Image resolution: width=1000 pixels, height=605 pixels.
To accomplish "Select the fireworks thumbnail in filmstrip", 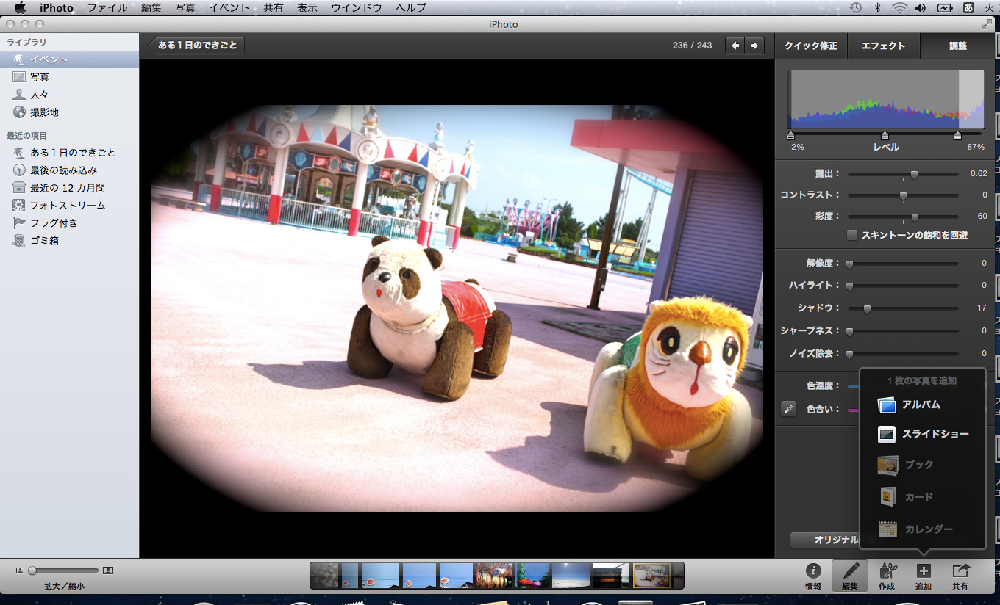I will pos(493,576).
